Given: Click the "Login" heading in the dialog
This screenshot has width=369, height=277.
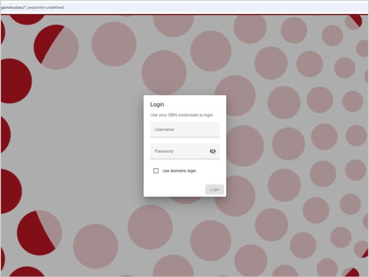Looking at the screenshot, I should [x=157, y=105].
